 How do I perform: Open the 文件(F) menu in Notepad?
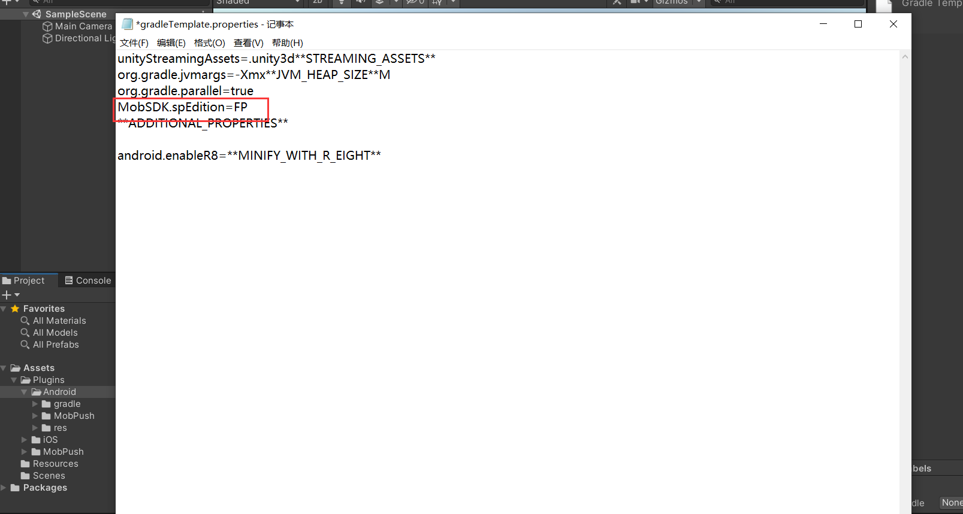[134, 43]
